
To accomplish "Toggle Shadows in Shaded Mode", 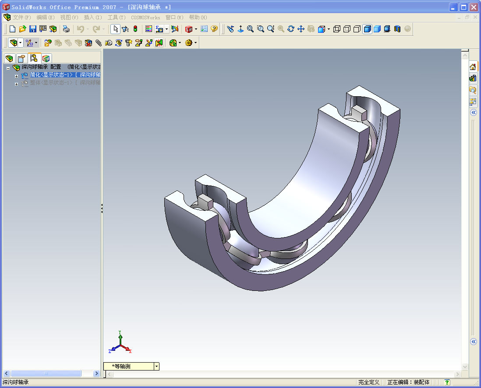I will 387,29.
